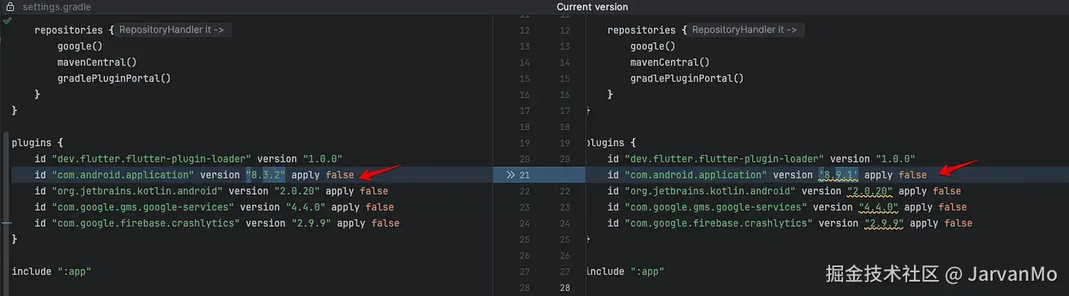Click line number 28 in the right gutter
The width and height of the screenshot is (1069, 296).
[564, 288]
